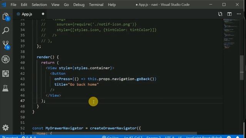Click line number 39 in the gutter

click(x=23, y=57)
